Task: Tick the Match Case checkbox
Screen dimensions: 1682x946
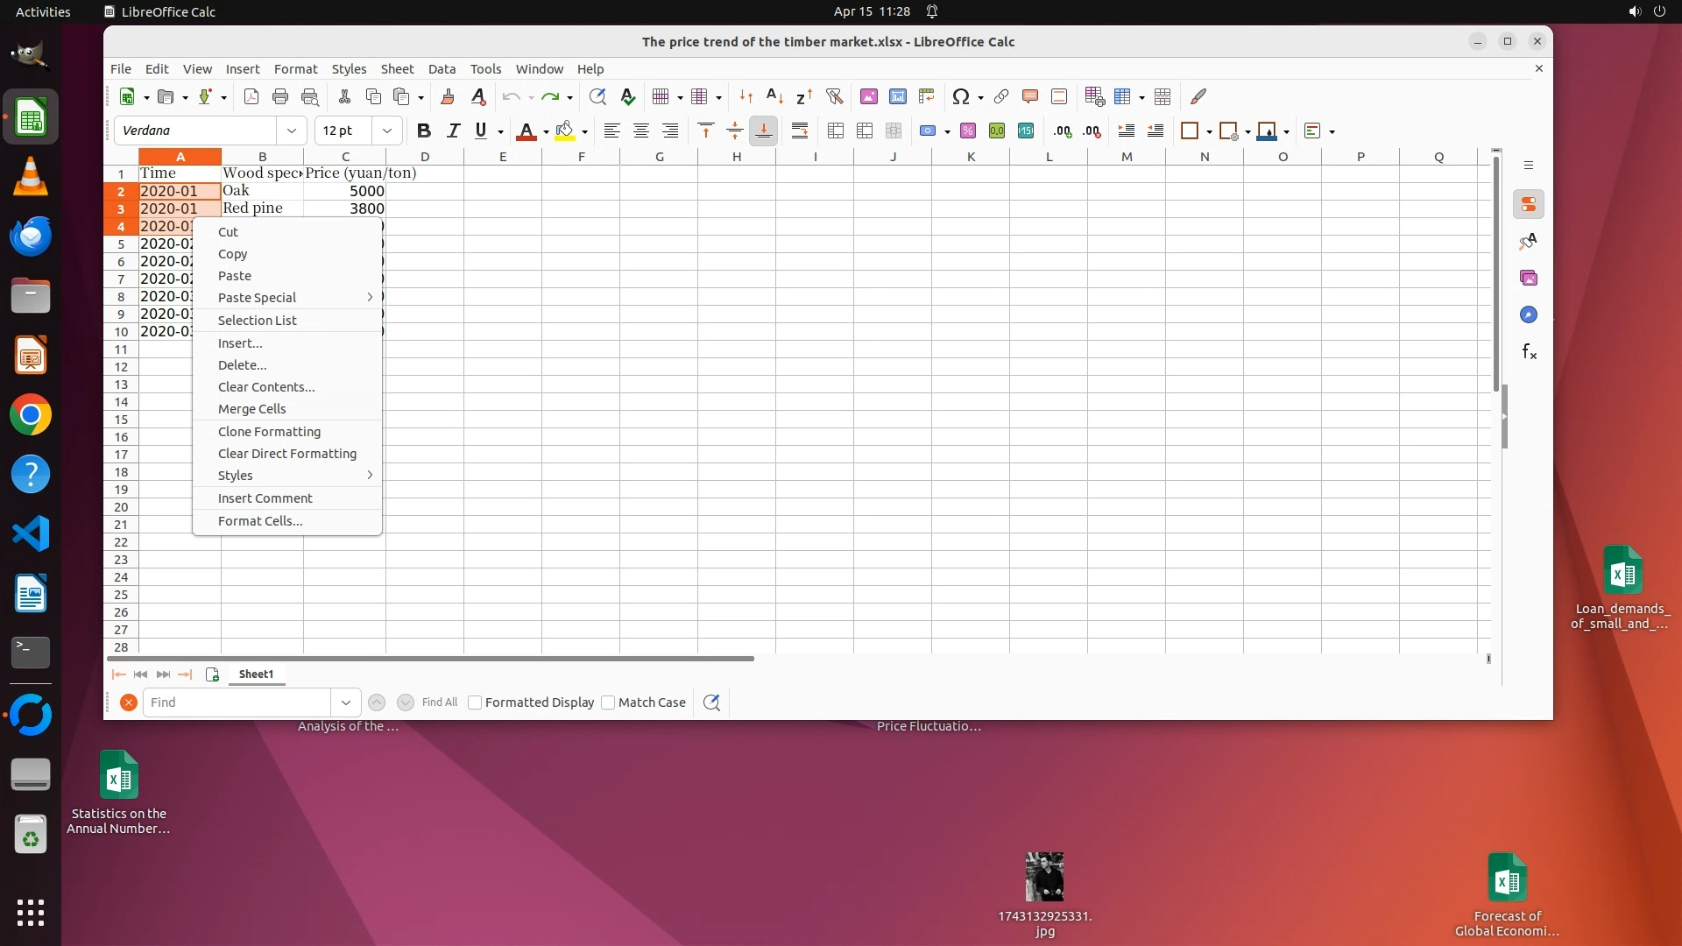Action: point(608,702)
